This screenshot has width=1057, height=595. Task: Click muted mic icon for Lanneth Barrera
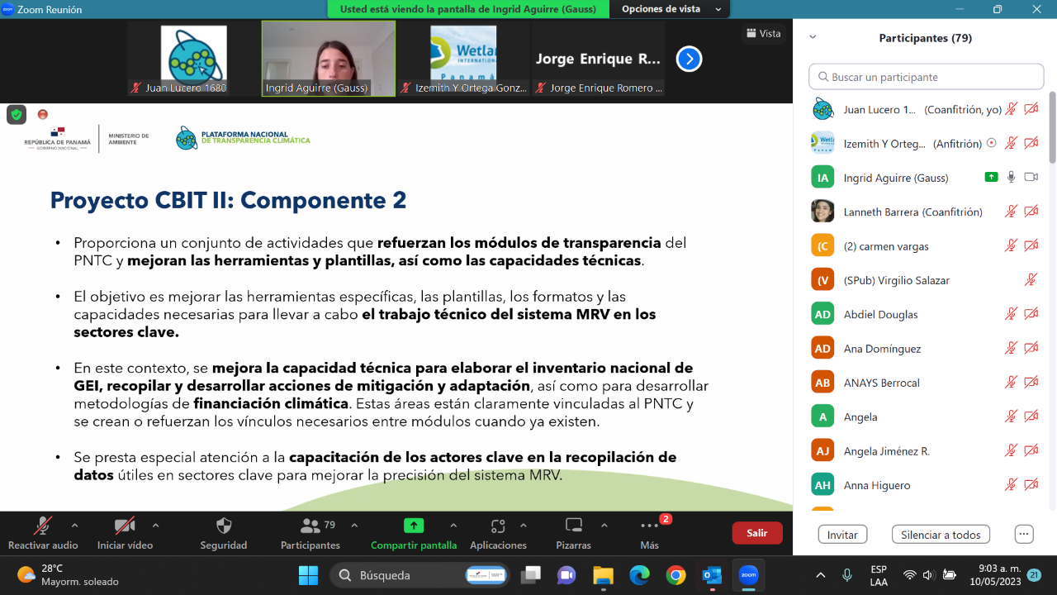point(1011,212)
